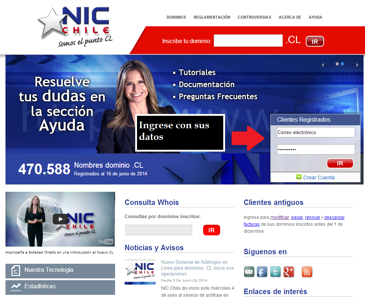
Task: Click the Consulta Whois heading
Action: coord(152,202)
